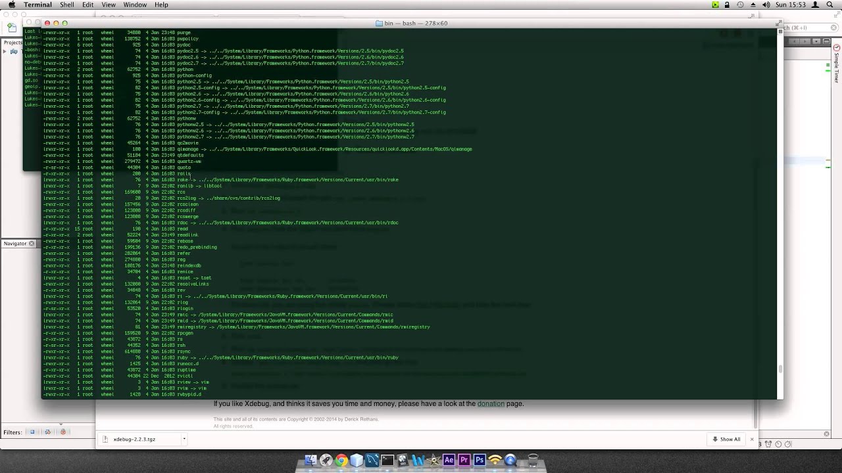Launch After Effects from the Dock

coord(449,460)
